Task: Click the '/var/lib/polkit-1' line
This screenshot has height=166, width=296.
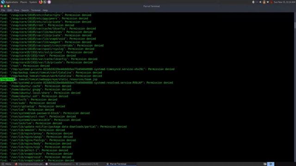Action: pyautogui.click(x=34, y=151)
